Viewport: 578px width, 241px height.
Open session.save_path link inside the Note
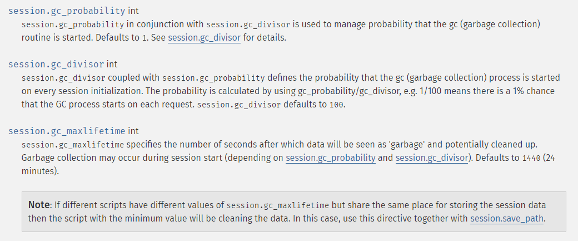[507, 218]
